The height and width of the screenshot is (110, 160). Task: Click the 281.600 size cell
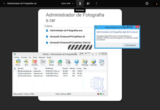pyautogui.click(x=65, y=71)
